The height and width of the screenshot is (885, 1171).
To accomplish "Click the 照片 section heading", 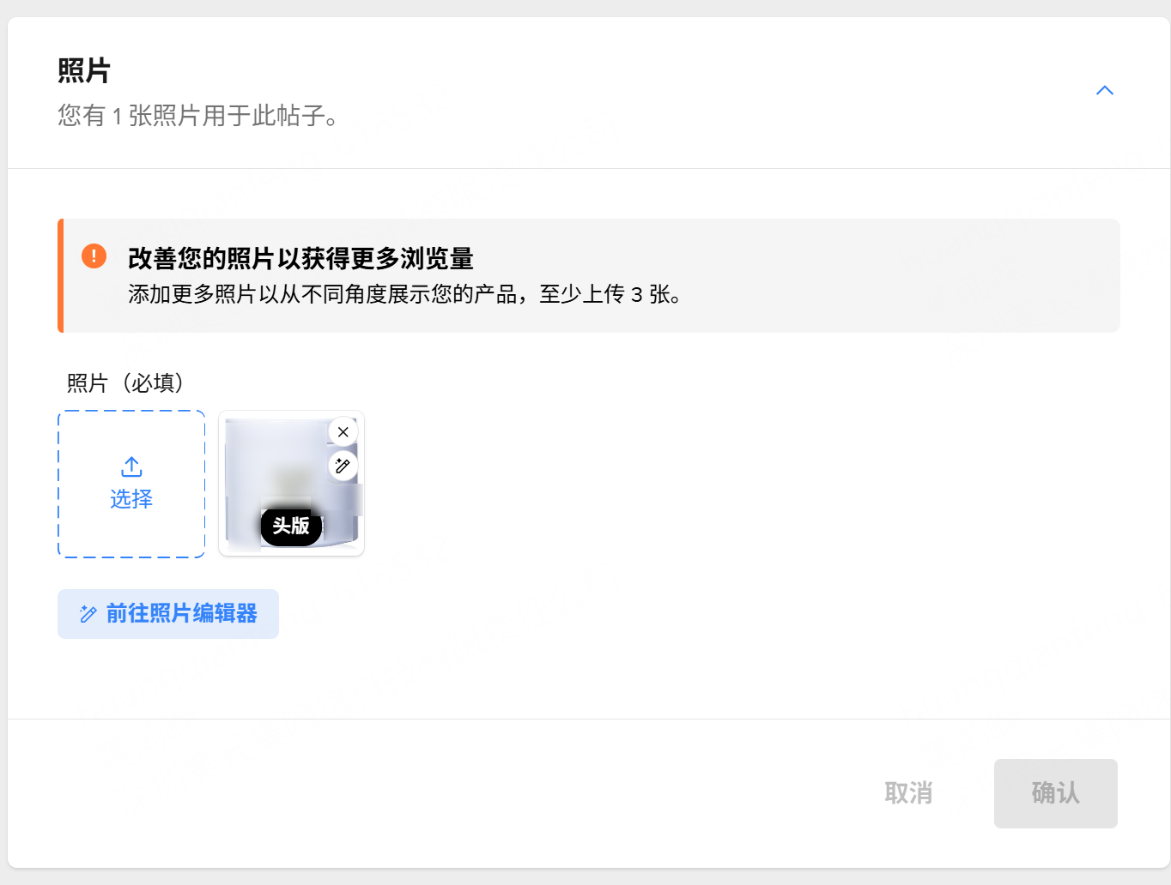I will click(84, 70).
